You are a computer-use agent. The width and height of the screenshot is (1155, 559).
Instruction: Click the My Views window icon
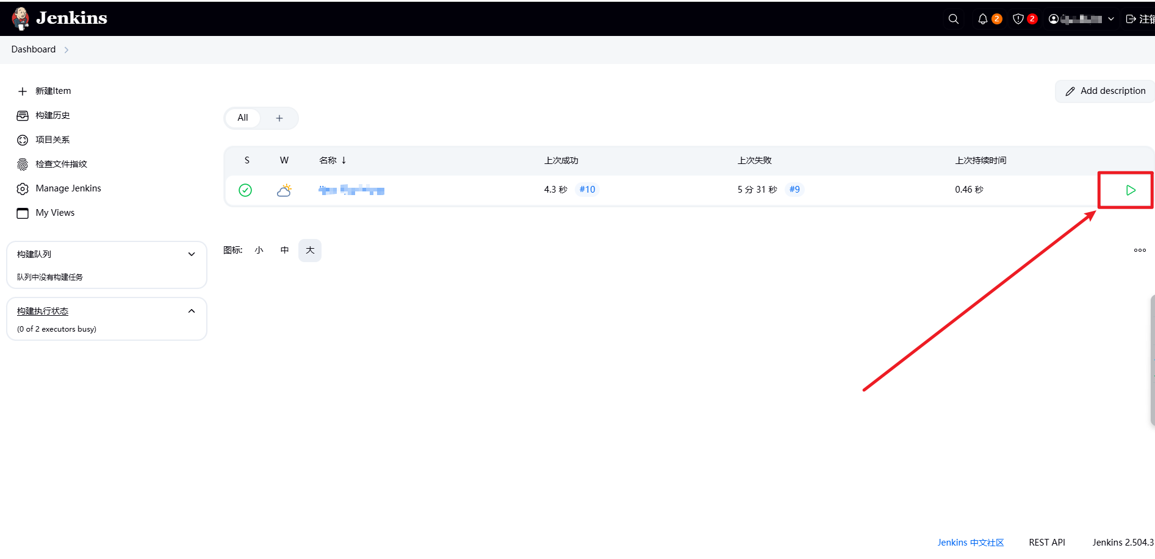tap(23, 213)
